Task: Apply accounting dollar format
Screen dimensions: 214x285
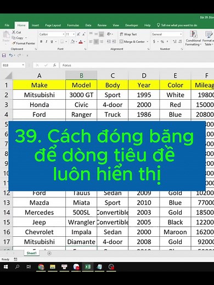Action: [154, 42]
